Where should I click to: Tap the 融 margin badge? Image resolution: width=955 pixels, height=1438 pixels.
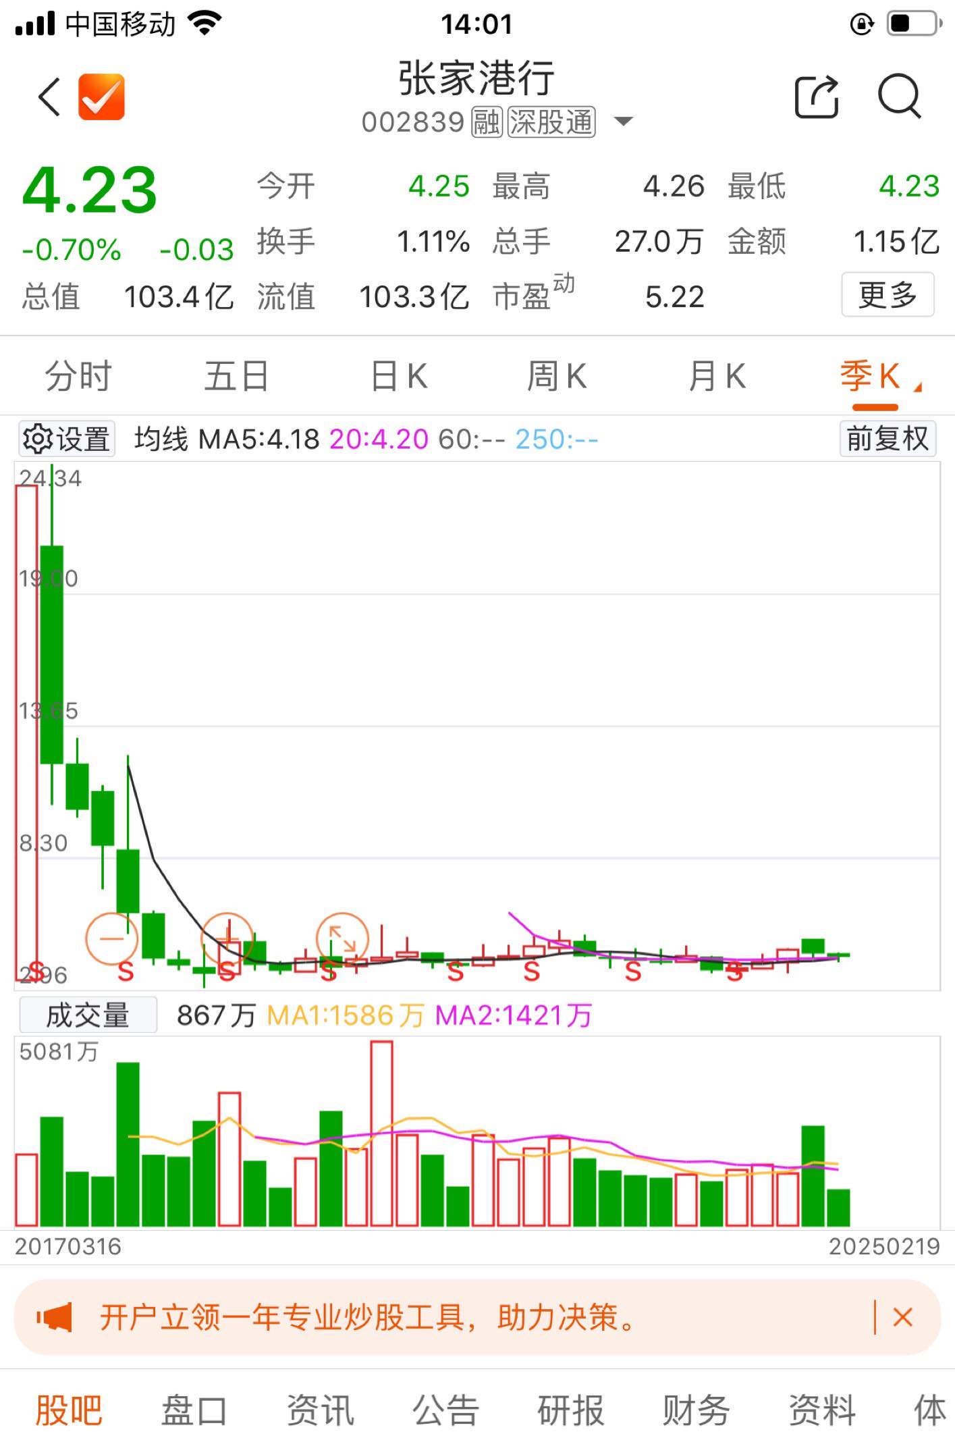487,122
